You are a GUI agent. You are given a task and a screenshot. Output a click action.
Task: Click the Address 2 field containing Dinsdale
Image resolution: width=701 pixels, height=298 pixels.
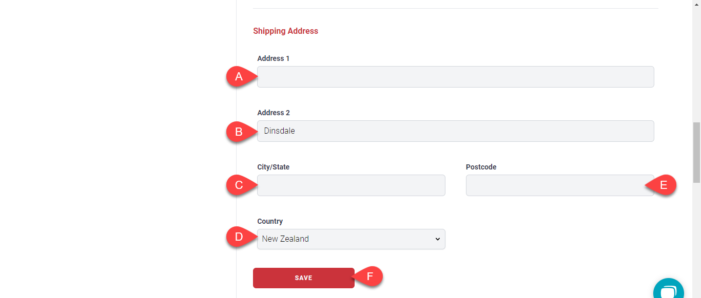(455, 131)
